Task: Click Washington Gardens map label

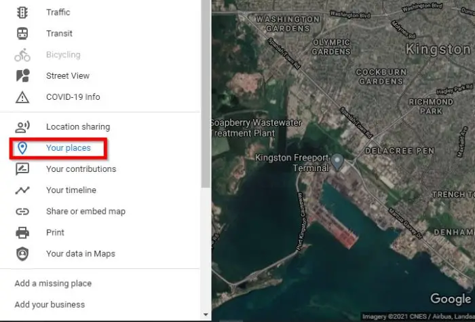Action: pyautogui.click(x=288, y=24)
